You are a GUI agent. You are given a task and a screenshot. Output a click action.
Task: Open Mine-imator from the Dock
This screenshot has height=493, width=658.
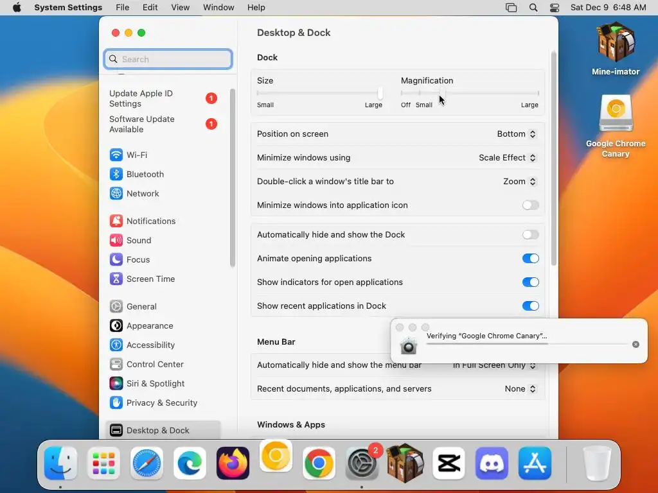tap(405, 463)
